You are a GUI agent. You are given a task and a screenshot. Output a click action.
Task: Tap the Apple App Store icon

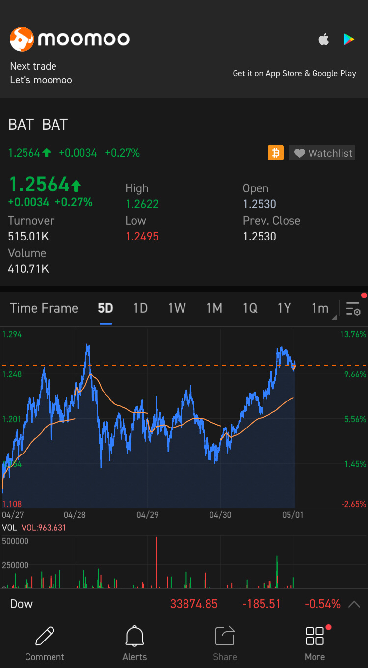324,39
